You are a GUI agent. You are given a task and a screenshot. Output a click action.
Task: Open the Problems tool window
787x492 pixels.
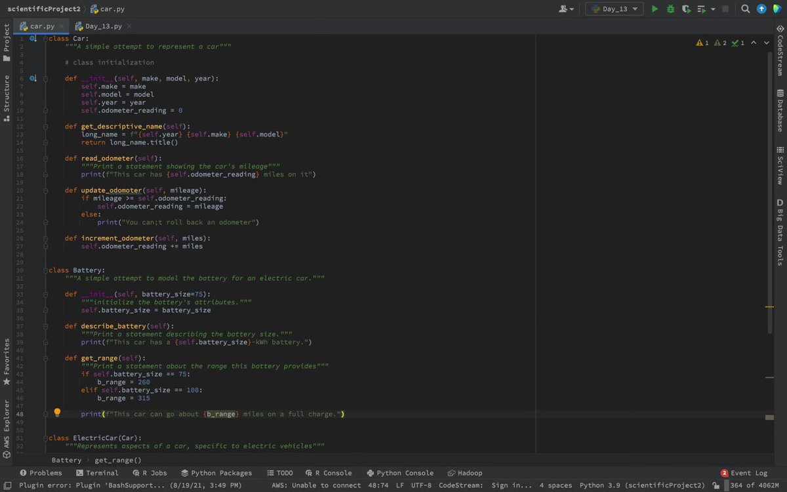coord(41,473)
